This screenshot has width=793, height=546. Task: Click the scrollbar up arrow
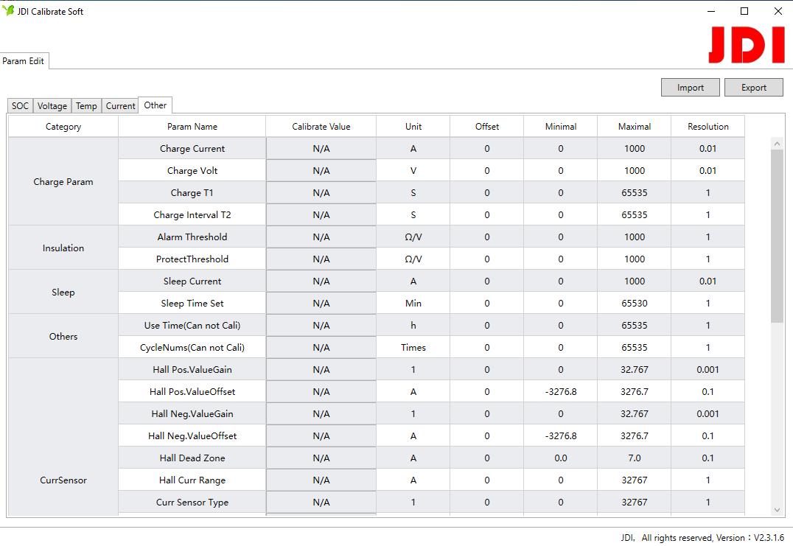(777, 143)
